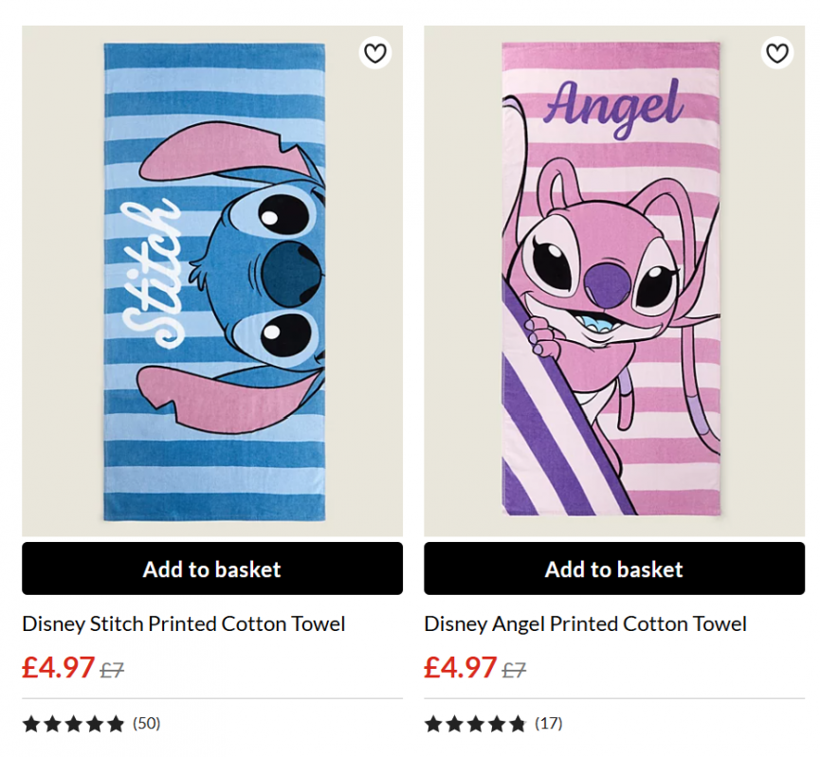Add the Disney Stitch towel to basket
This screenshot has height=757, width=820.
pos(211,568)
